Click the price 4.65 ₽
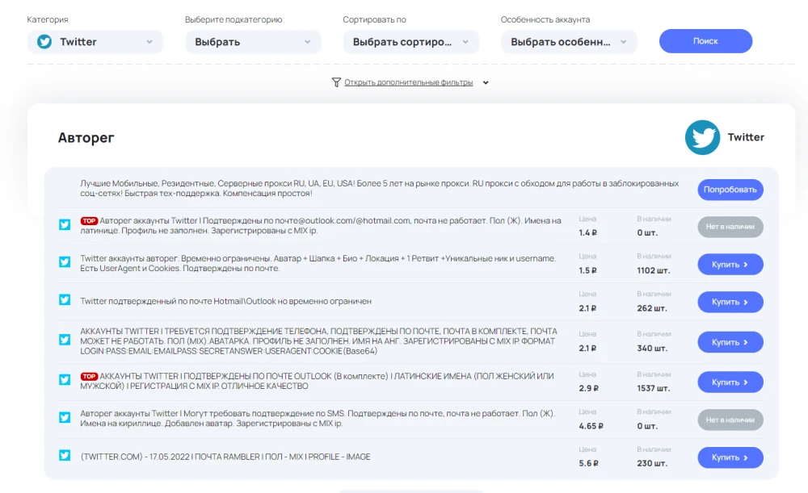 pyautogui.click(x=591, y=426)
